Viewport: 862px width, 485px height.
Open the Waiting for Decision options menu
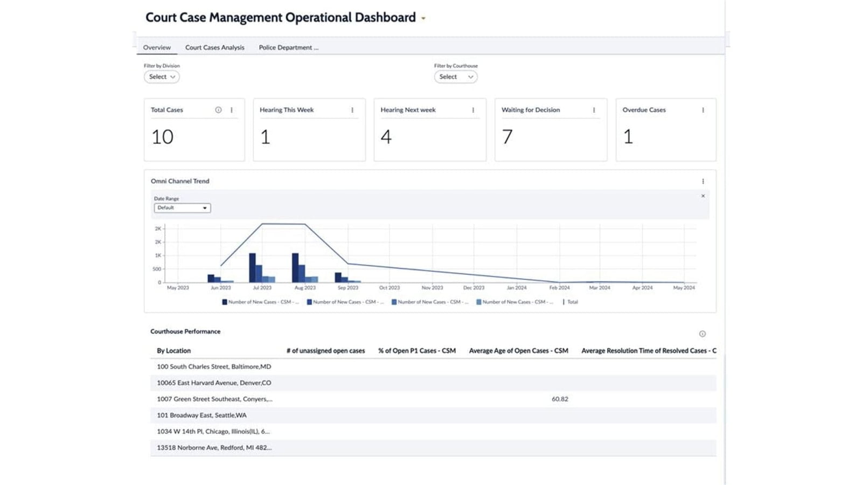[594, 110]
